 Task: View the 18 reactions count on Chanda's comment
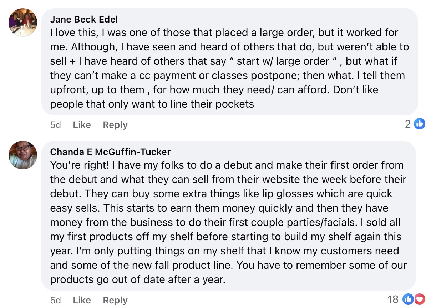[393, 299]
